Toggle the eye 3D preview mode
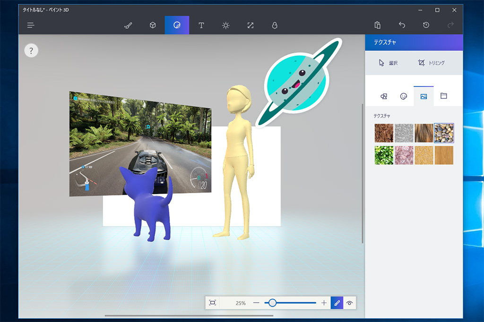The image size is (484, 322). 350,303
